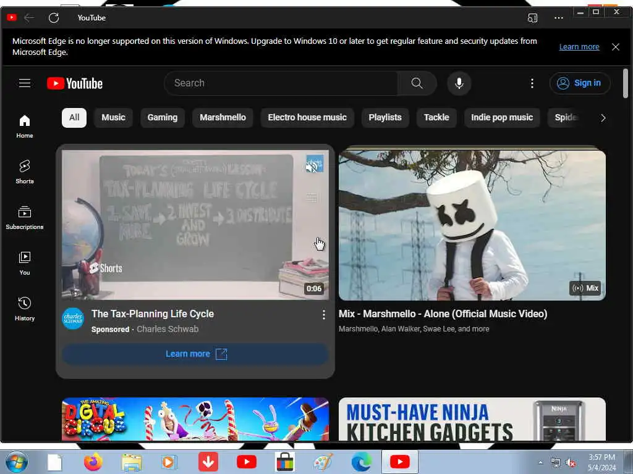Image resolution: width=633 pixels, height=474 pixels.
Task: Select the Gaming filter chip
Action: click(163, 118)
